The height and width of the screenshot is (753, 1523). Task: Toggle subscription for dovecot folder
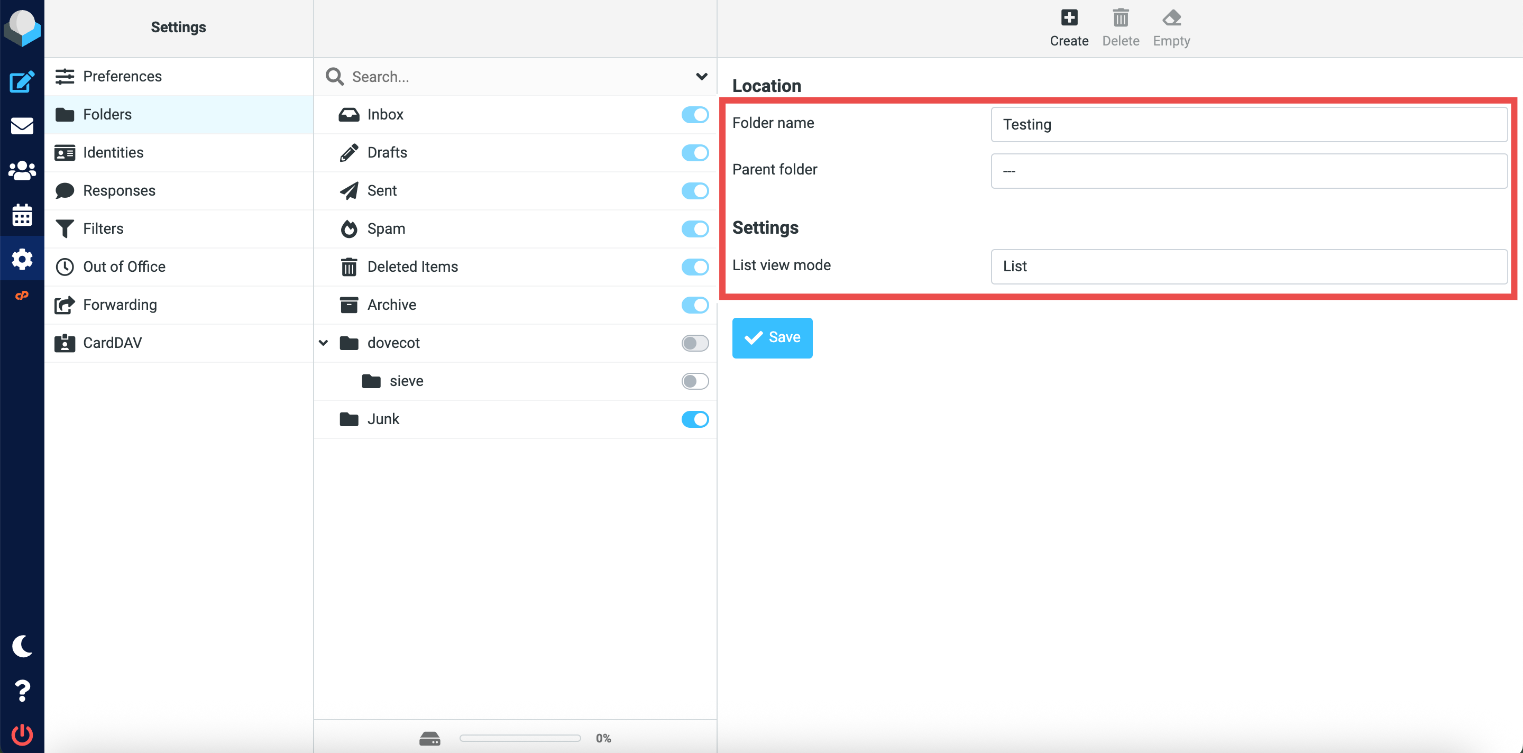[x=695, y=343]
